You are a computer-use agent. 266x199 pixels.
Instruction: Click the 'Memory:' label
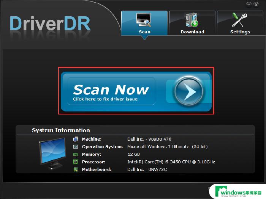tap(92, 154)
